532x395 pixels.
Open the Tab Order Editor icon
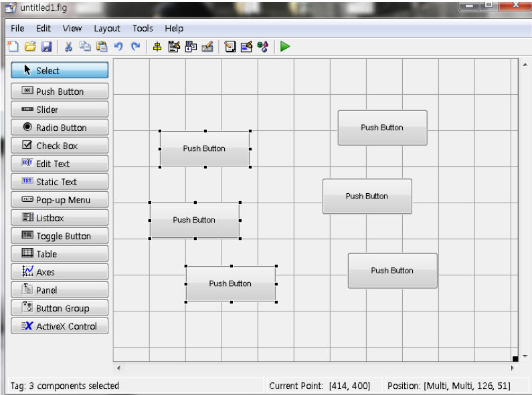(191, 46)
